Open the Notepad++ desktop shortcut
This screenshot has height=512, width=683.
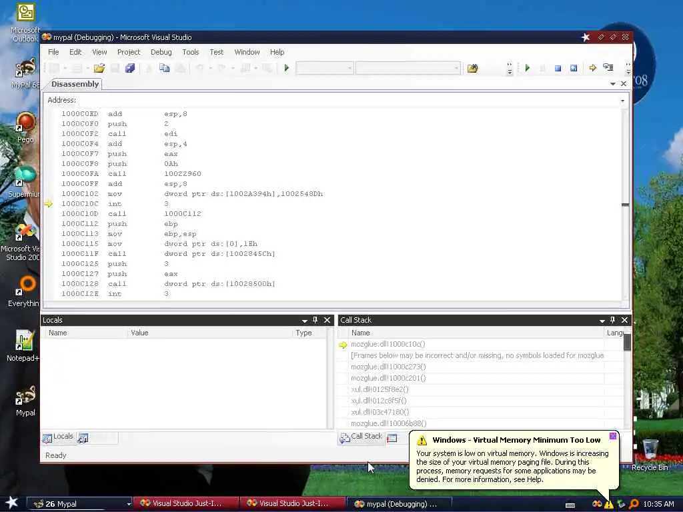click(x=23, y=346)
